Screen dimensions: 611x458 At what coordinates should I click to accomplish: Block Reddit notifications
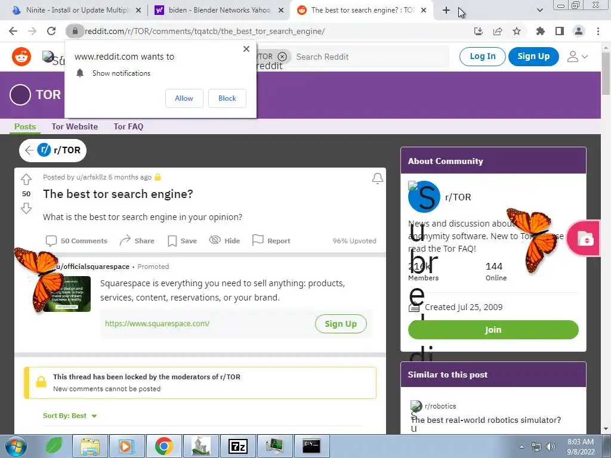pyautogui.click(x=227, y=98)
